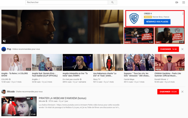Click the search magnifier button

click(x=112, y=2)
